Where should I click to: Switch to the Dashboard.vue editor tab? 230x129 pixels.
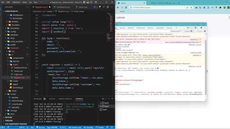63,7
